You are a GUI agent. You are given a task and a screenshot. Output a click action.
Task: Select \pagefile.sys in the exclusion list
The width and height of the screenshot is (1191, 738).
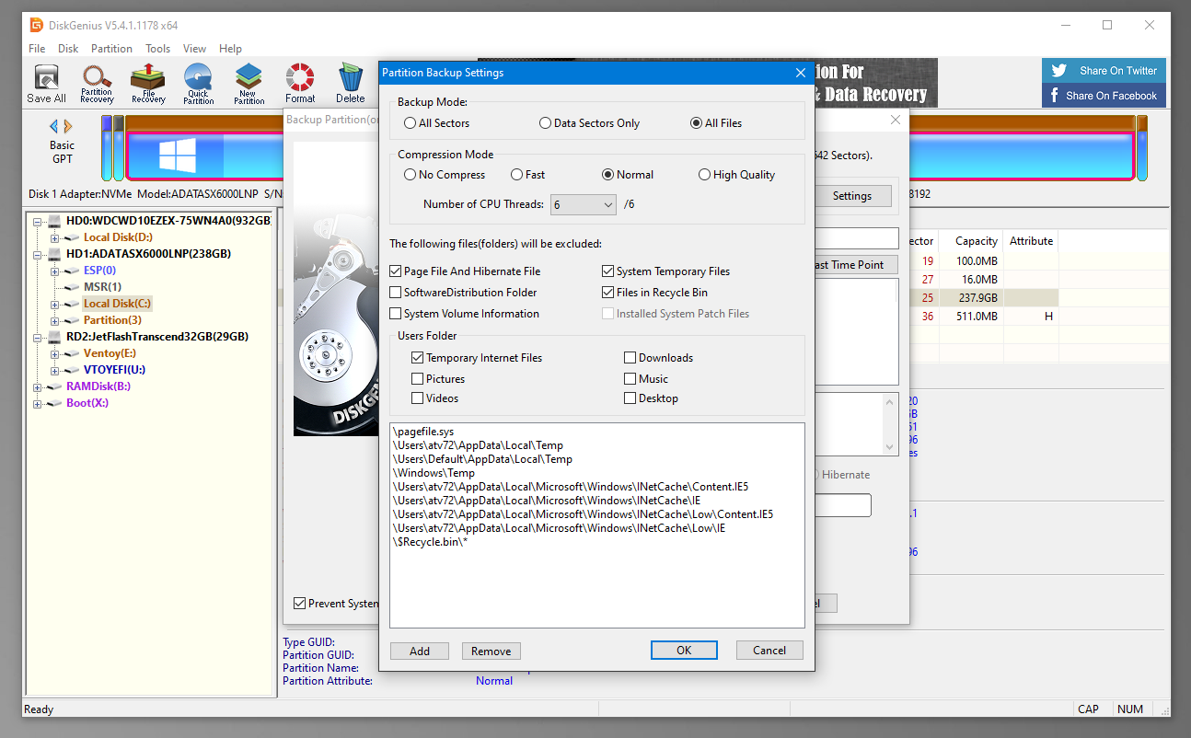[x=423, y=432]
